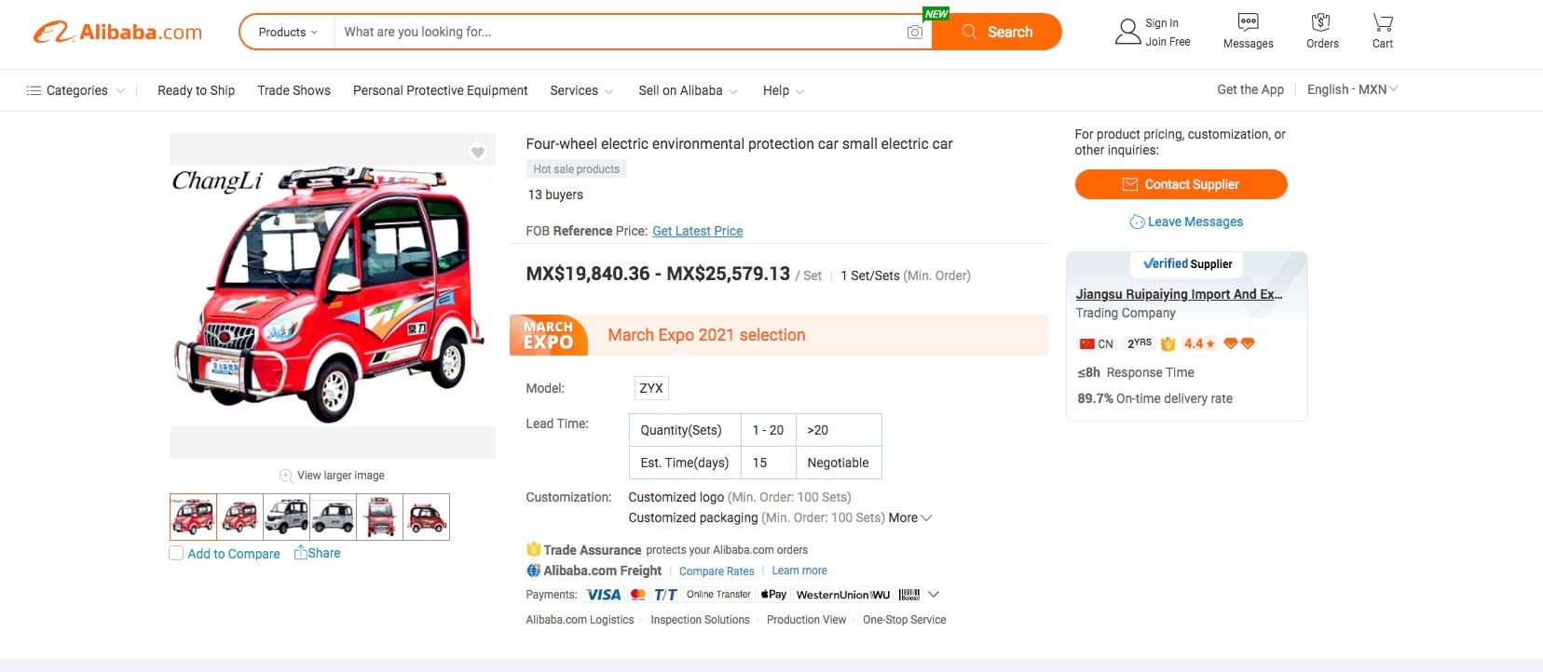
Task: Expand the payment methods chevron
Action: (934, 594)
